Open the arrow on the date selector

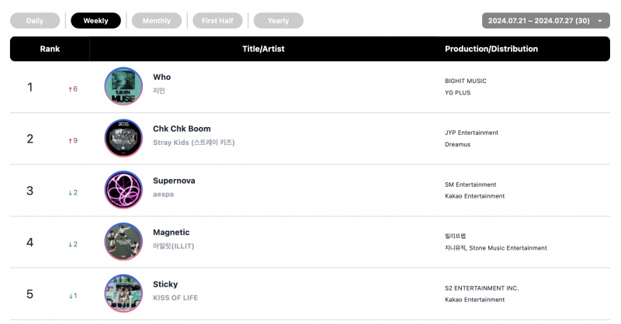point(600,21)
